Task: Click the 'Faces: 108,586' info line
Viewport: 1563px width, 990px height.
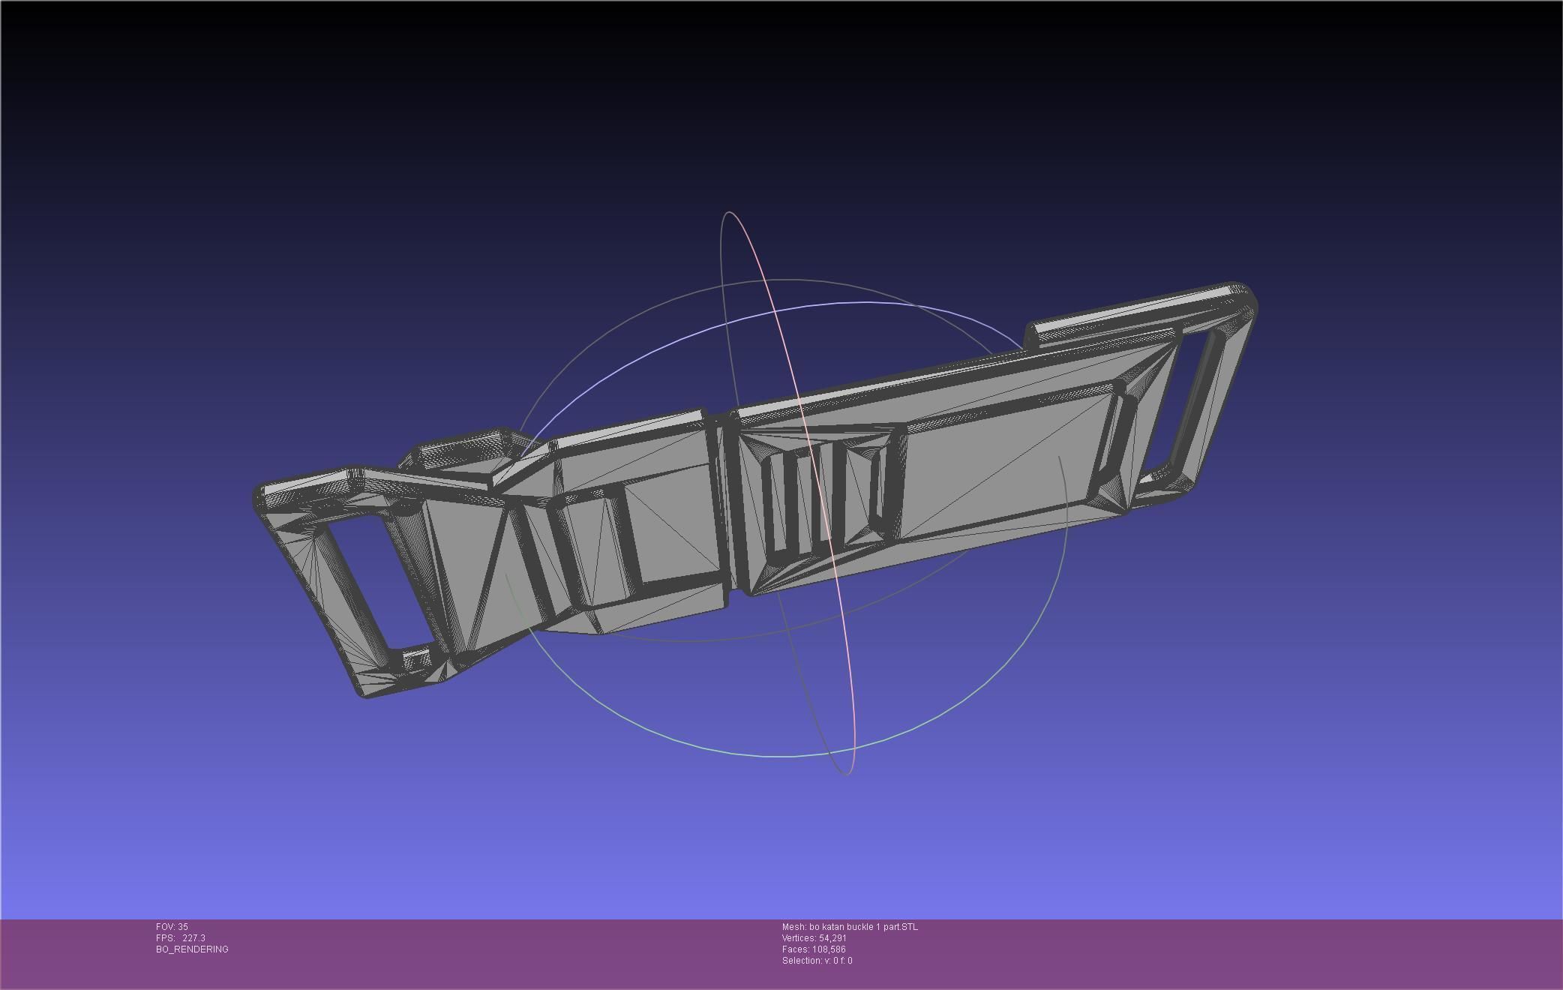Action: point(814,949)
